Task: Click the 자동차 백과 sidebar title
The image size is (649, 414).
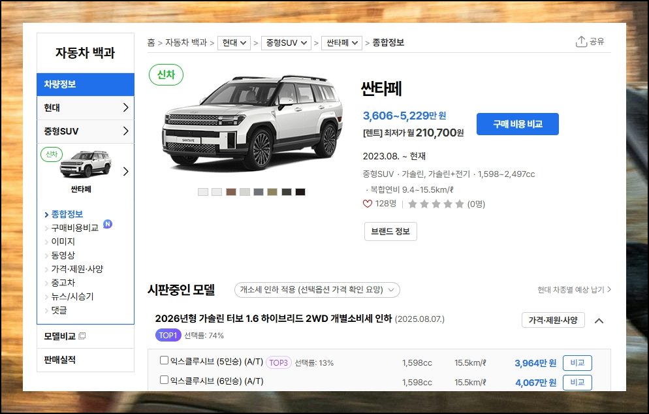Action: 86,53
